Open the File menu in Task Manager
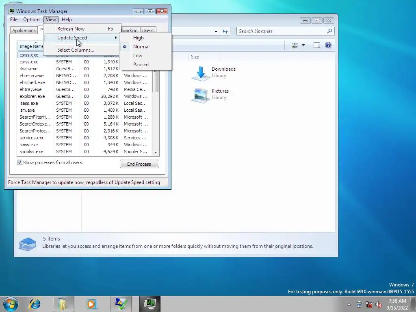 pyautogui.click(x=14, y=19)
